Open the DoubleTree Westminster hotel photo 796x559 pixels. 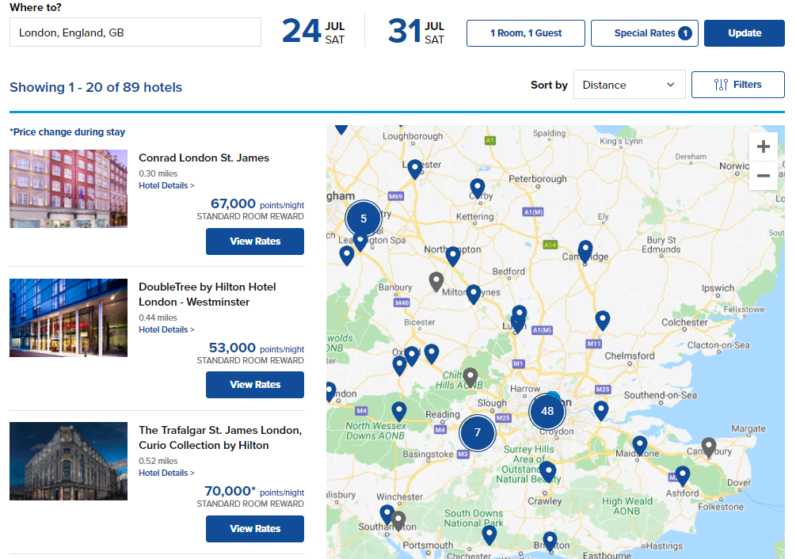coord(69,318)
